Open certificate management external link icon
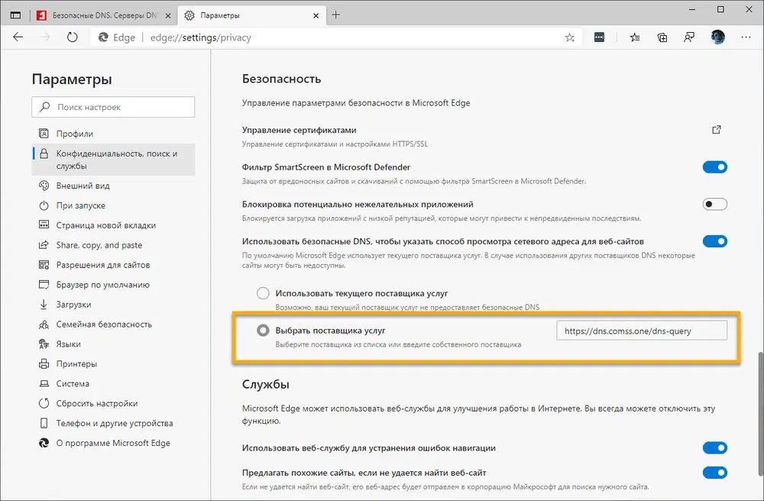The height and width of the screenshot is (501, 764). coord(717,130)
